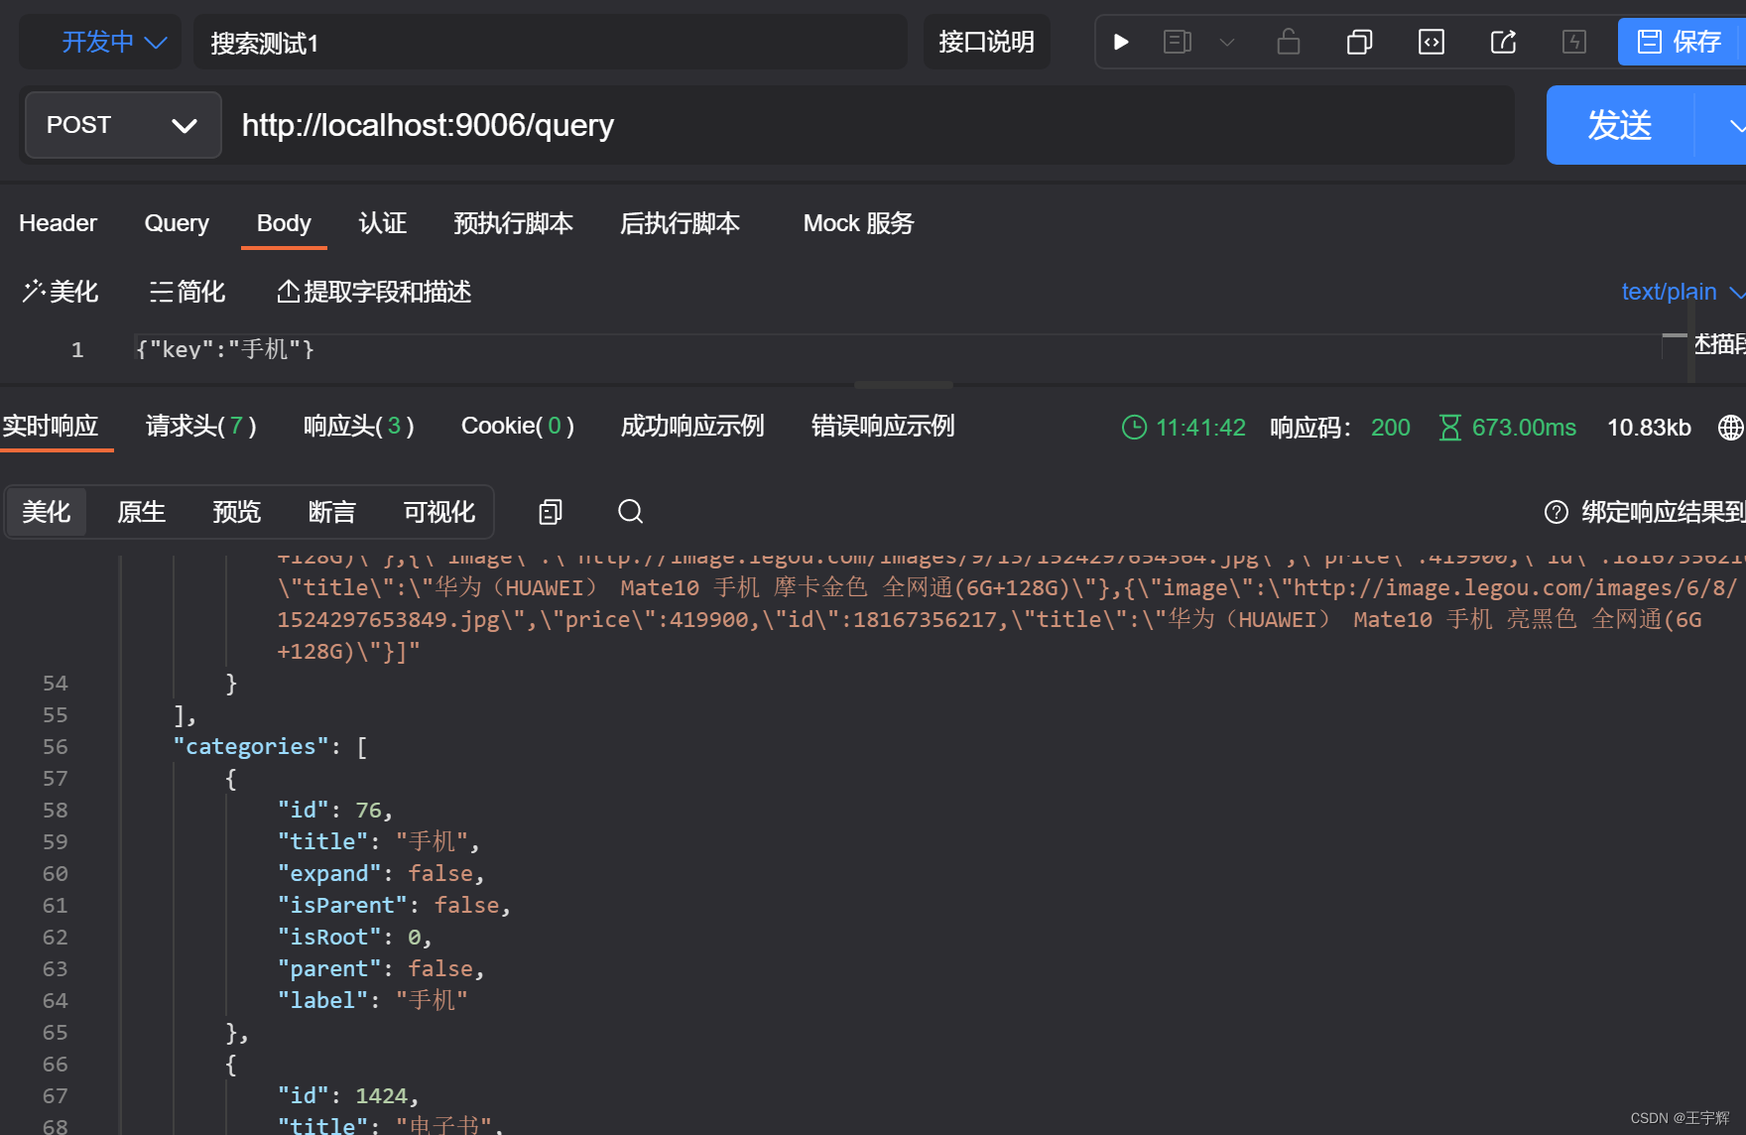Click the URL field http://localhost:9006/query
Screen dimensions: 1746x1135
(868, 125)
